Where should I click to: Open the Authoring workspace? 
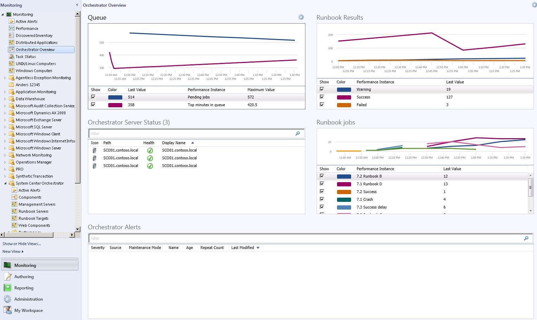(24, 277)
